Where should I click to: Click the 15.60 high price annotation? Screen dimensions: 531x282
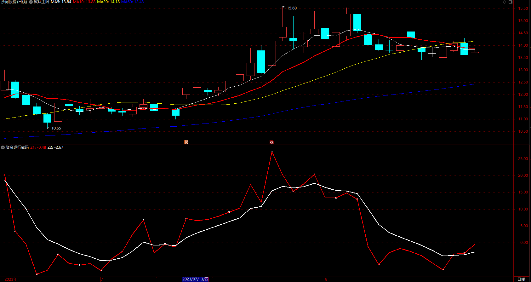292,8
